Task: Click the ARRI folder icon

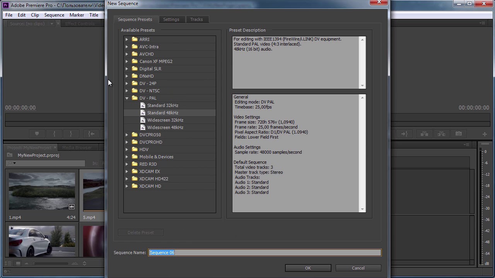Action: (x=135, y=39)
